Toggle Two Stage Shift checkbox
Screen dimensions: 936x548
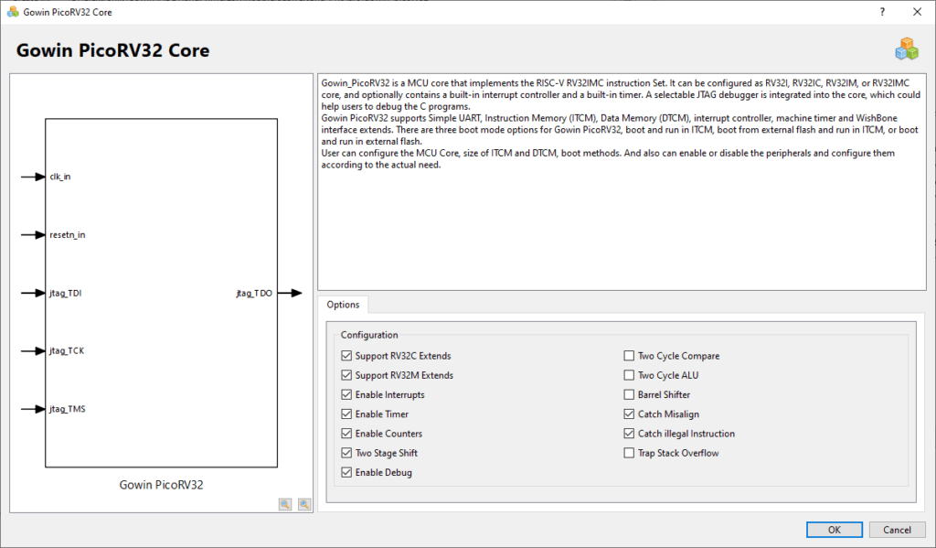(346, 453)
